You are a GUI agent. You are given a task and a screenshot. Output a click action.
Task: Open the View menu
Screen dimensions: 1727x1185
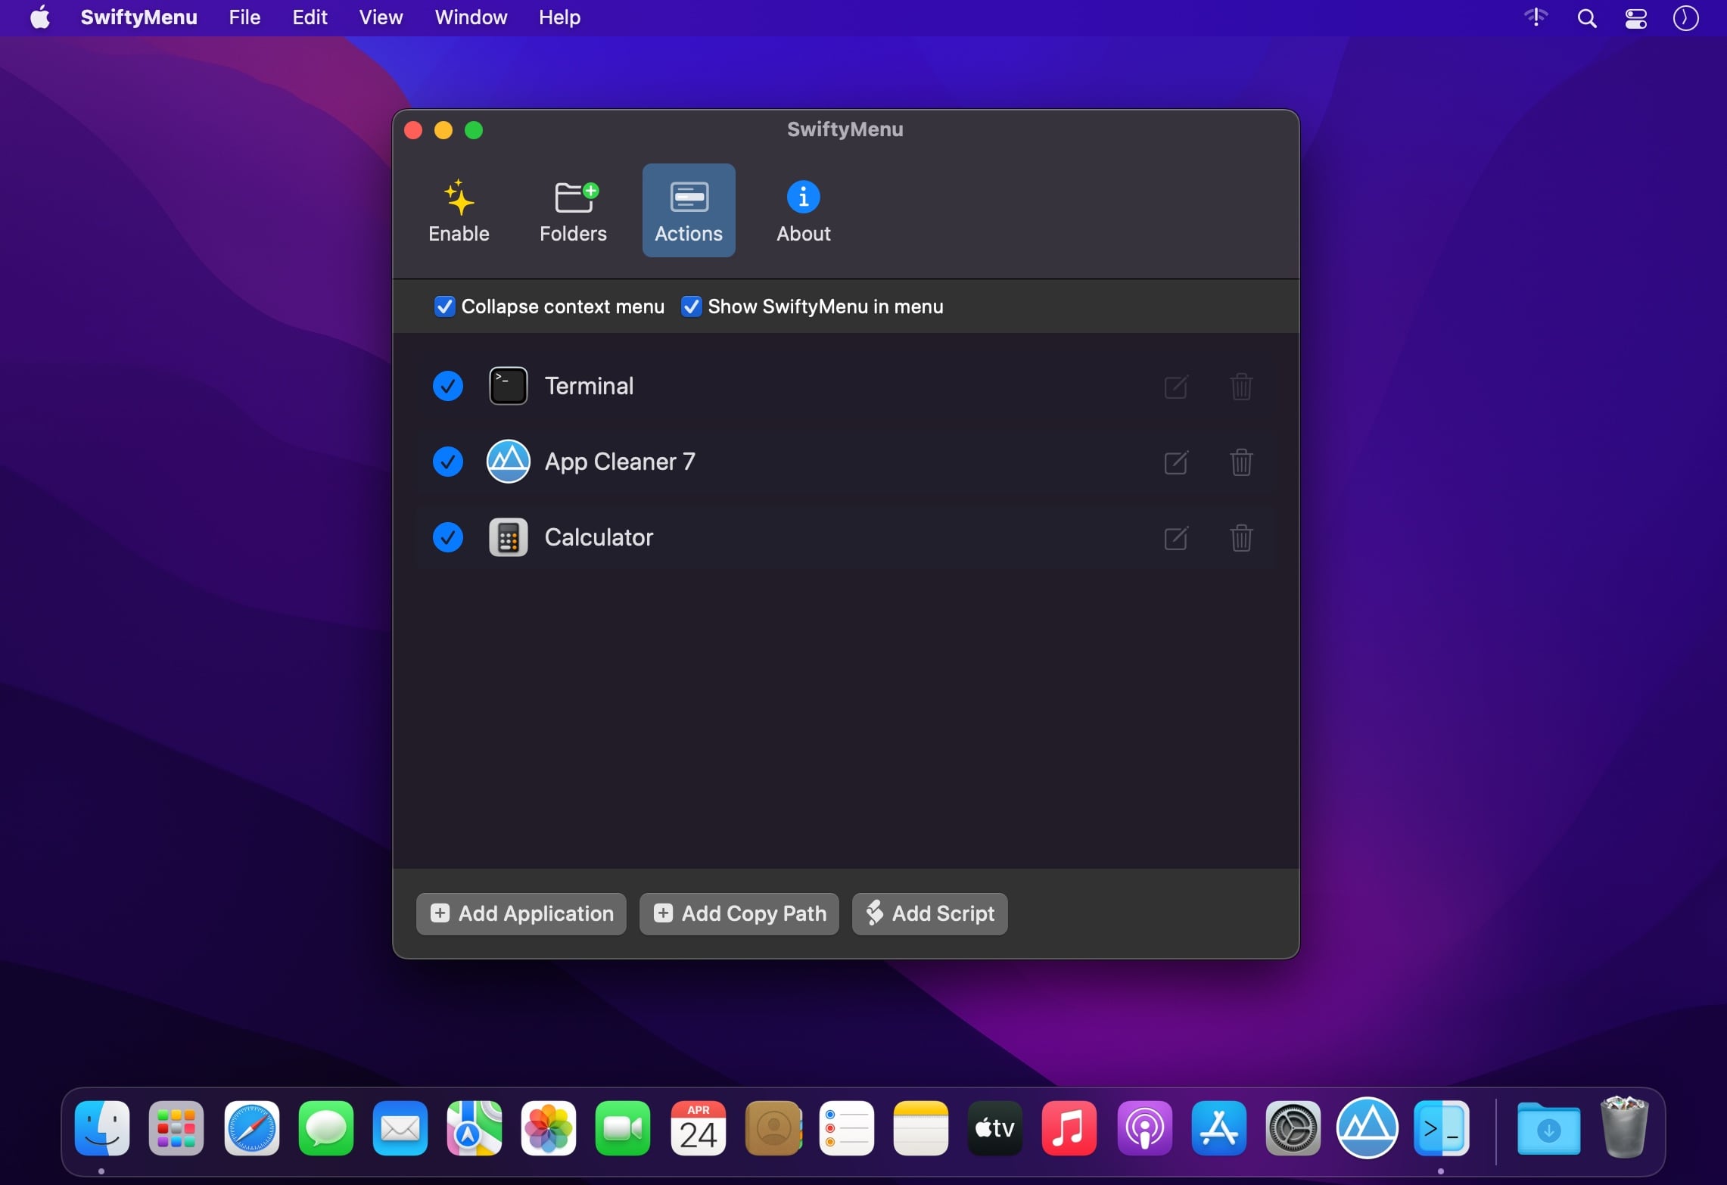[x=381, y=17]
